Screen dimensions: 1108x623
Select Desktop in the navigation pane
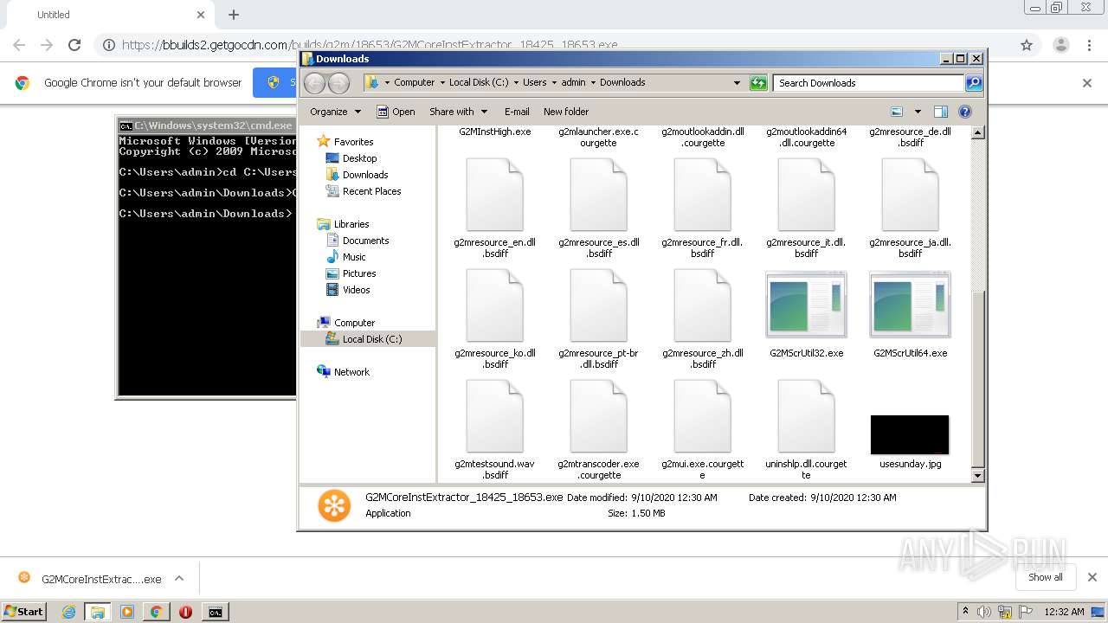351,158
